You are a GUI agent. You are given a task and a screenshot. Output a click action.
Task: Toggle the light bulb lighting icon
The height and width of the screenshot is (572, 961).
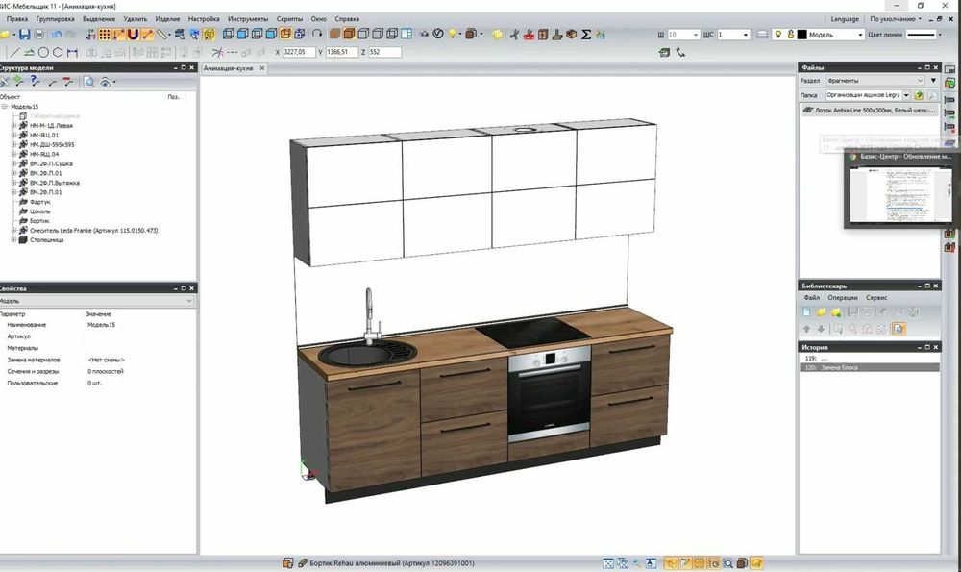[453, 35]
